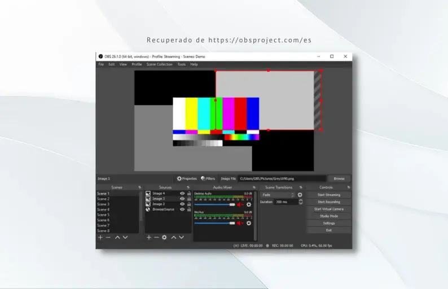
Task: Add a new scene with plus icon
Action: pos(100,237)
